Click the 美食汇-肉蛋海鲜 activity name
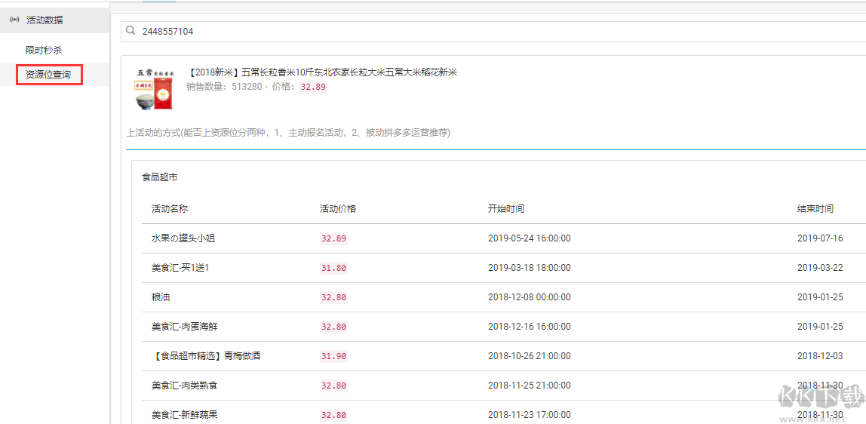 [x=185, y=327]
